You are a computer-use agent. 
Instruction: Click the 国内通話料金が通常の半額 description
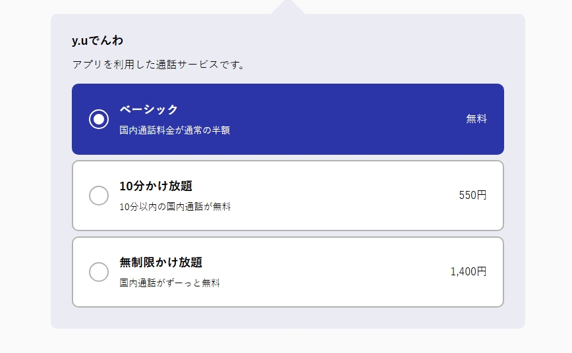(175, 130)
